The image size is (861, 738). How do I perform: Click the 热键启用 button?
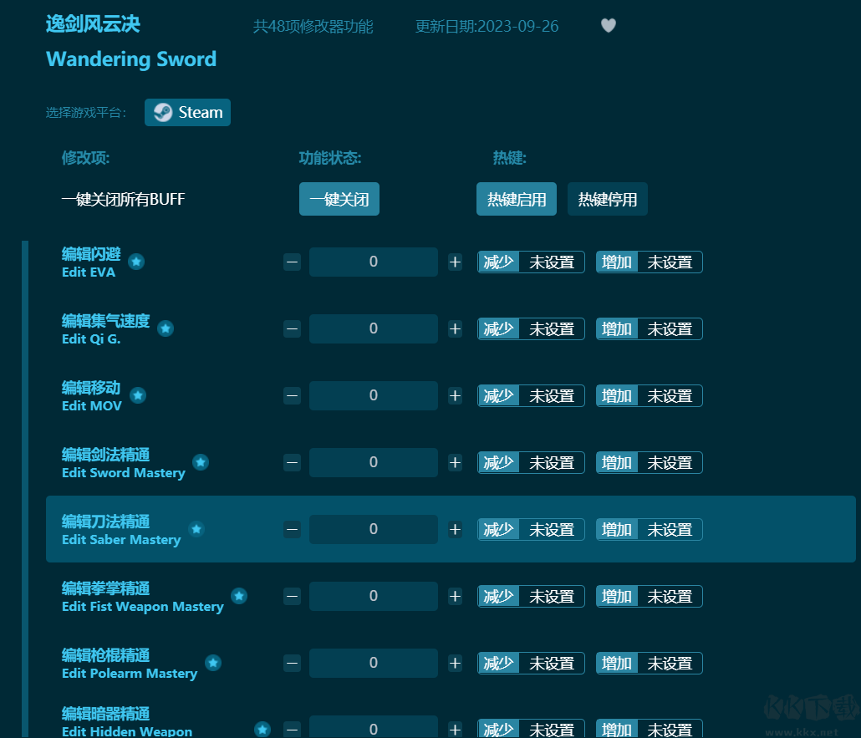click(516, 199)
